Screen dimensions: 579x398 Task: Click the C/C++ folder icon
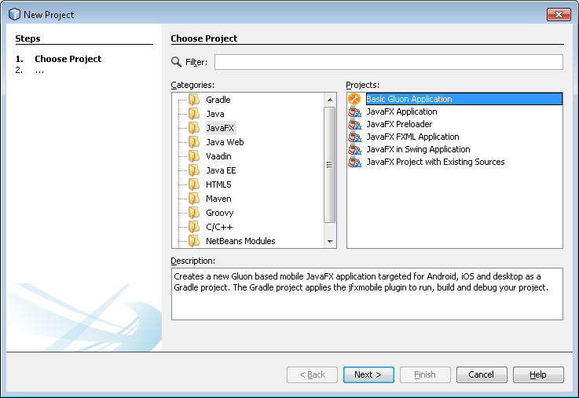point(194,227)
